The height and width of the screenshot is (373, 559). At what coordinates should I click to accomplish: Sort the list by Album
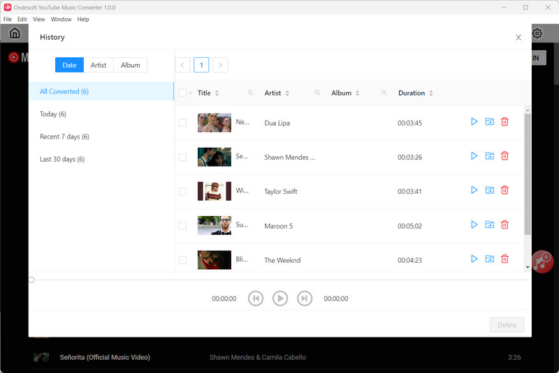(357, 93)
